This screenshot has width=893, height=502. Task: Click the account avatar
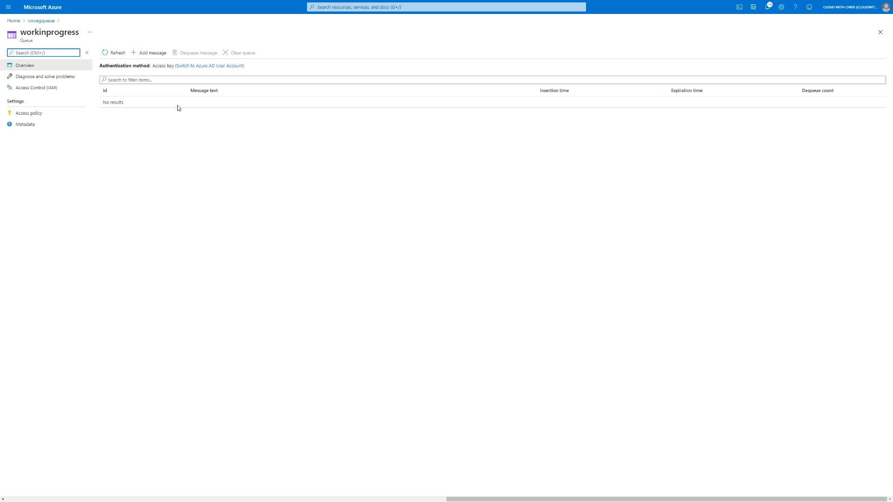pos(887,7)
